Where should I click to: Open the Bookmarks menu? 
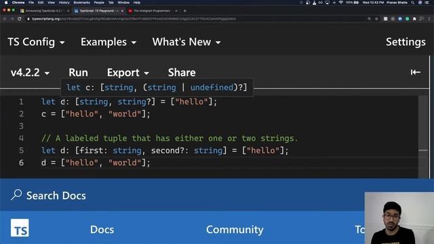[81, 3]
